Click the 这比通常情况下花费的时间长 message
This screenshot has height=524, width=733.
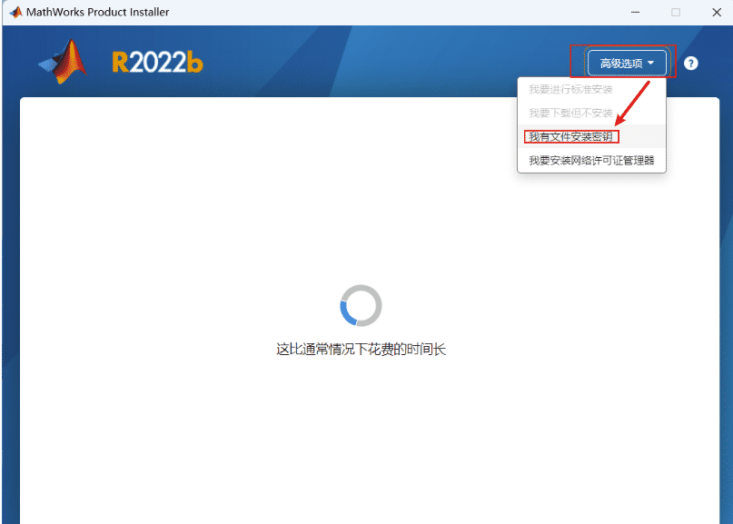(x=361, y=349)
